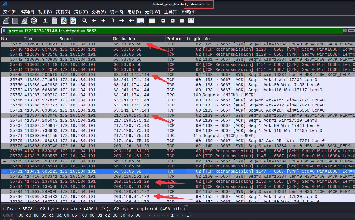Select packet 35779 row
The height and width of the screenshot is (220, 355).
(177, 161)
